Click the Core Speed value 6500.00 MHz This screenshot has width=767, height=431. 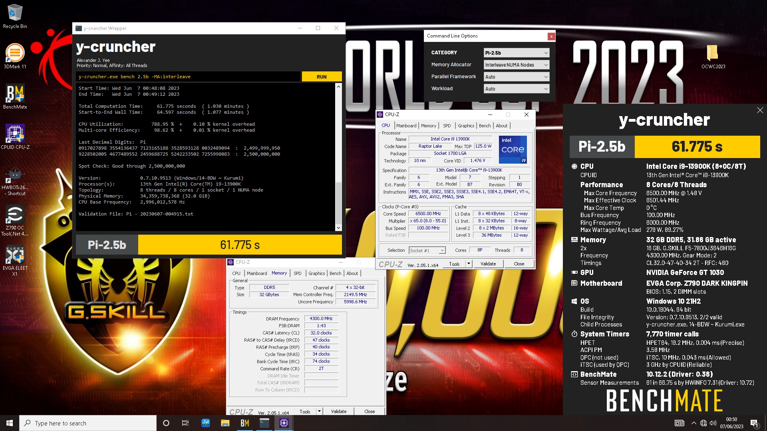click(x=428, y=214)
